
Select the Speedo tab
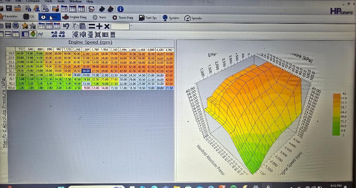pos(193,18)
